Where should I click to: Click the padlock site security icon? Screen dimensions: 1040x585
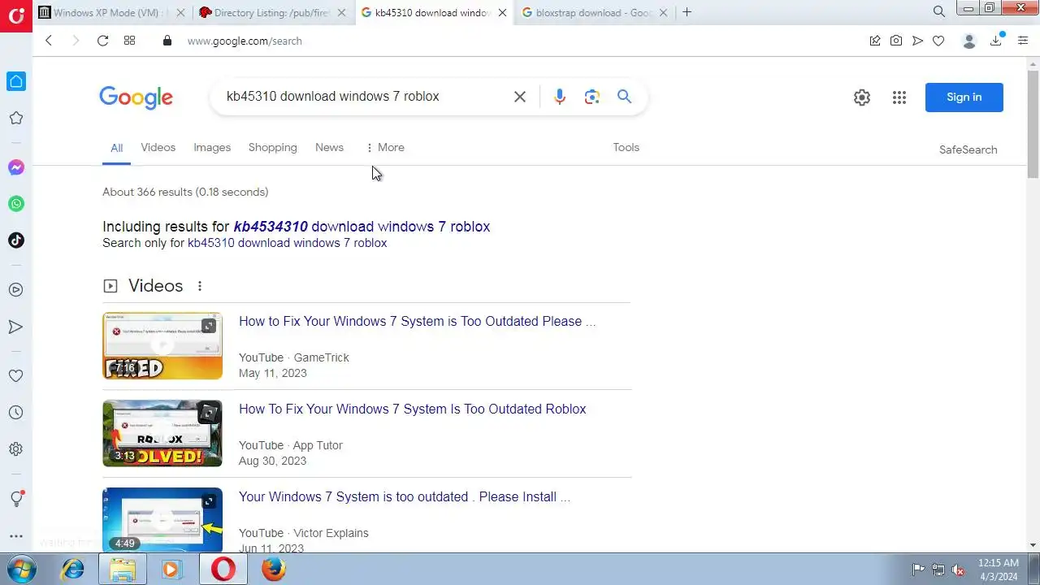(x=167, y=41)
